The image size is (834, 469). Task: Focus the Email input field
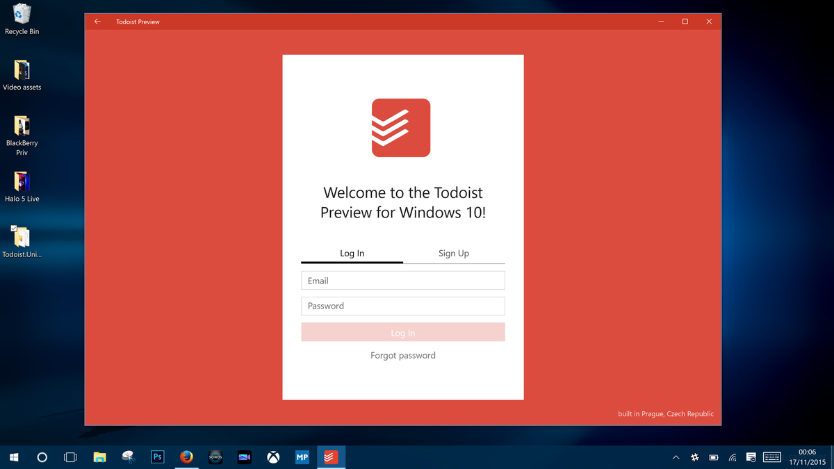click(403, 281)
